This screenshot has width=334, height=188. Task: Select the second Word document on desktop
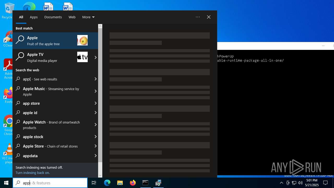68,6
